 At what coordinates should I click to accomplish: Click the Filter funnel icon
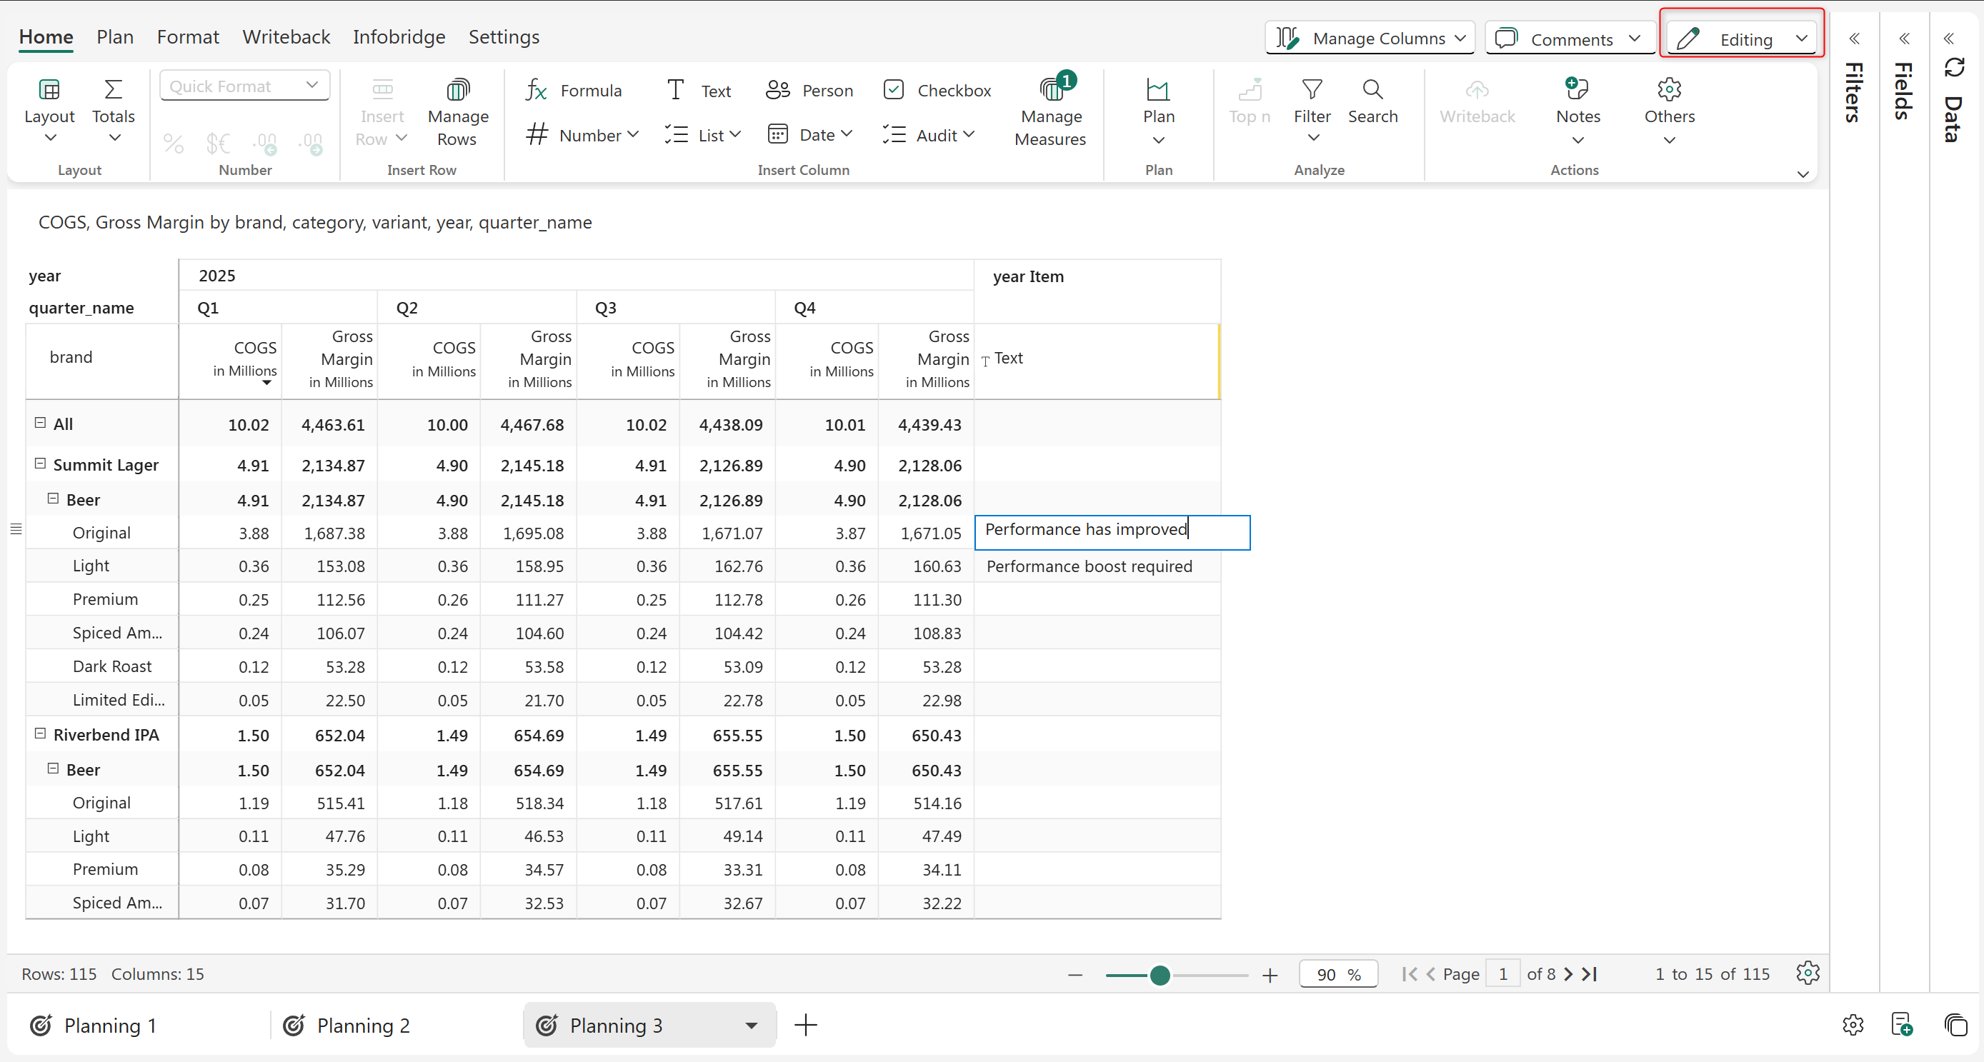coord(1312,89)
